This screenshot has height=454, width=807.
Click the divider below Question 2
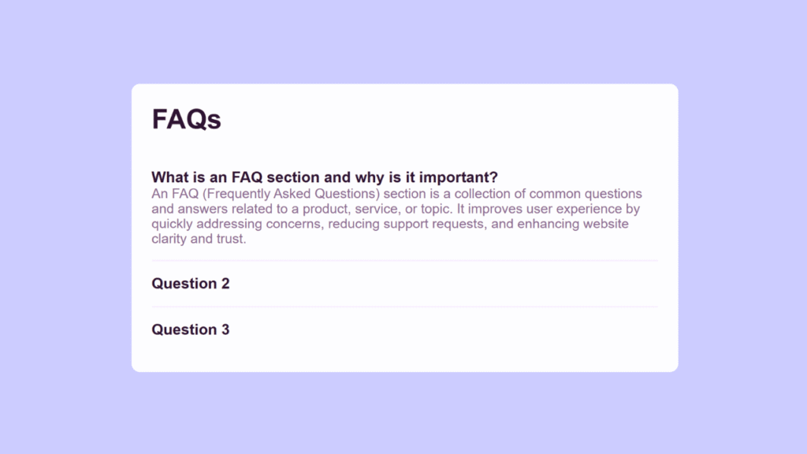pos(404,306)
